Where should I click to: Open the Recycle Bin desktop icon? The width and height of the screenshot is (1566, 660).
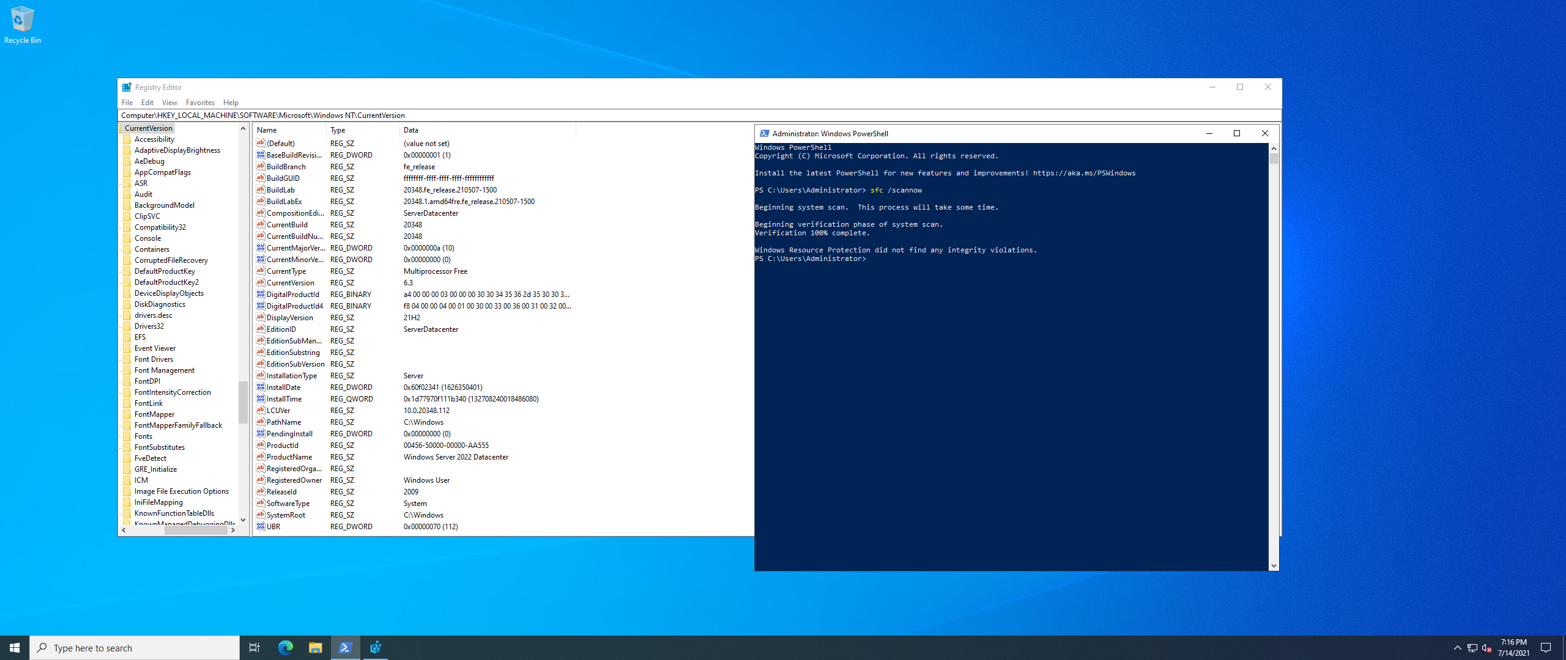(x=23, y=25)
